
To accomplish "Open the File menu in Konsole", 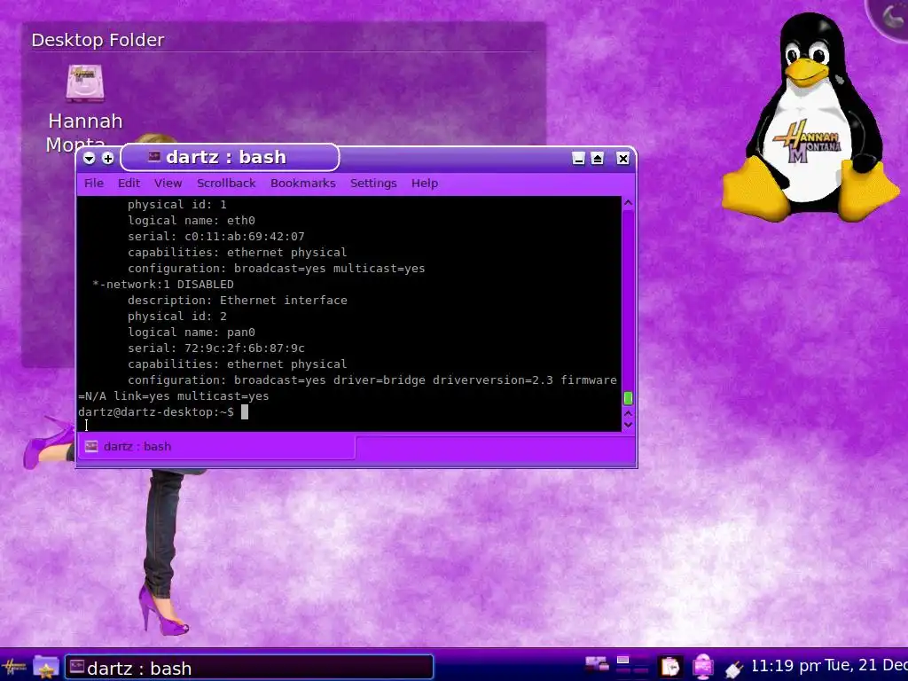I will click(94, 183).
